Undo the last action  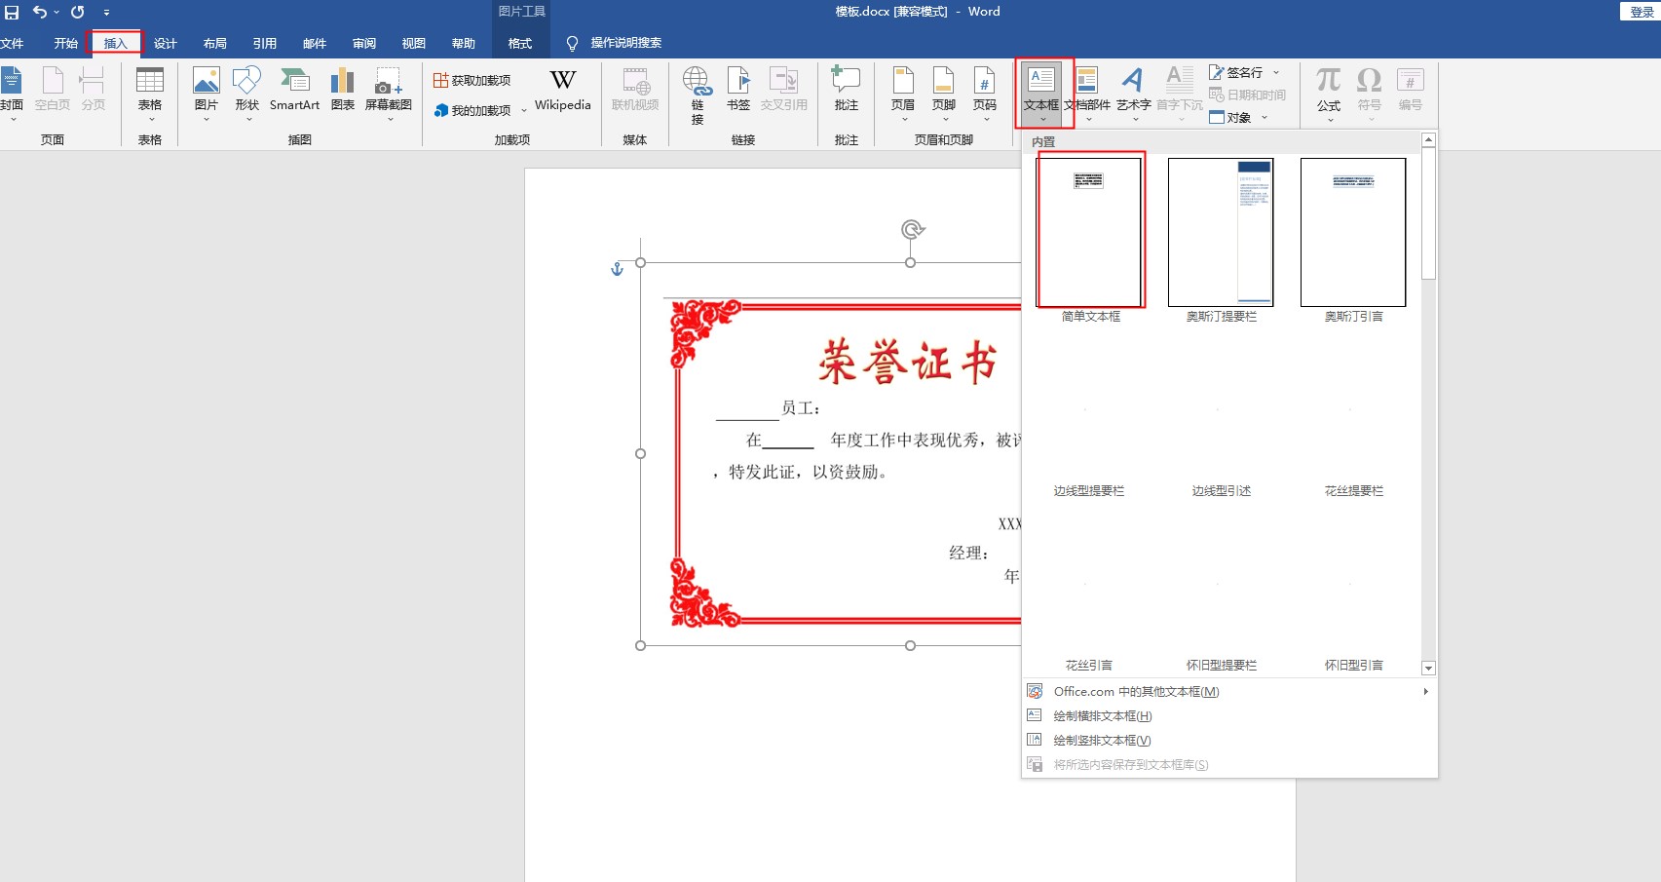click(39, 13)
